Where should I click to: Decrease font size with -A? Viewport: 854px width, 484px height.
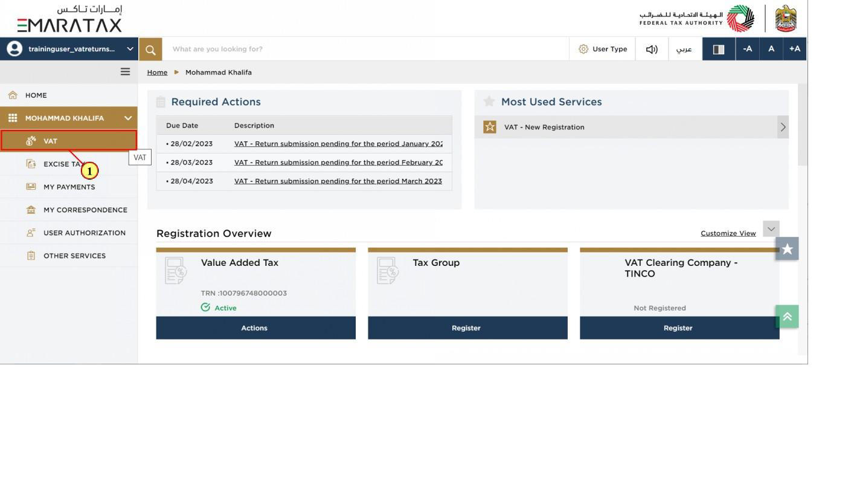[x=747, y=49]
